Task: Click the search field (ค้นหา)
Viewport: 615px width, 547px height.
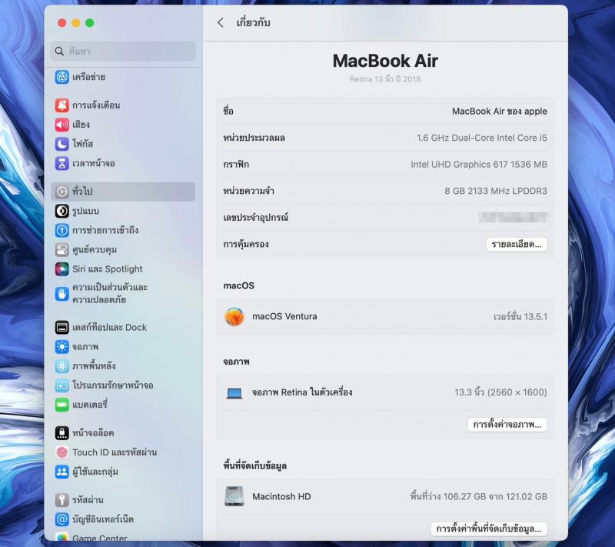Action: point(123,51)
